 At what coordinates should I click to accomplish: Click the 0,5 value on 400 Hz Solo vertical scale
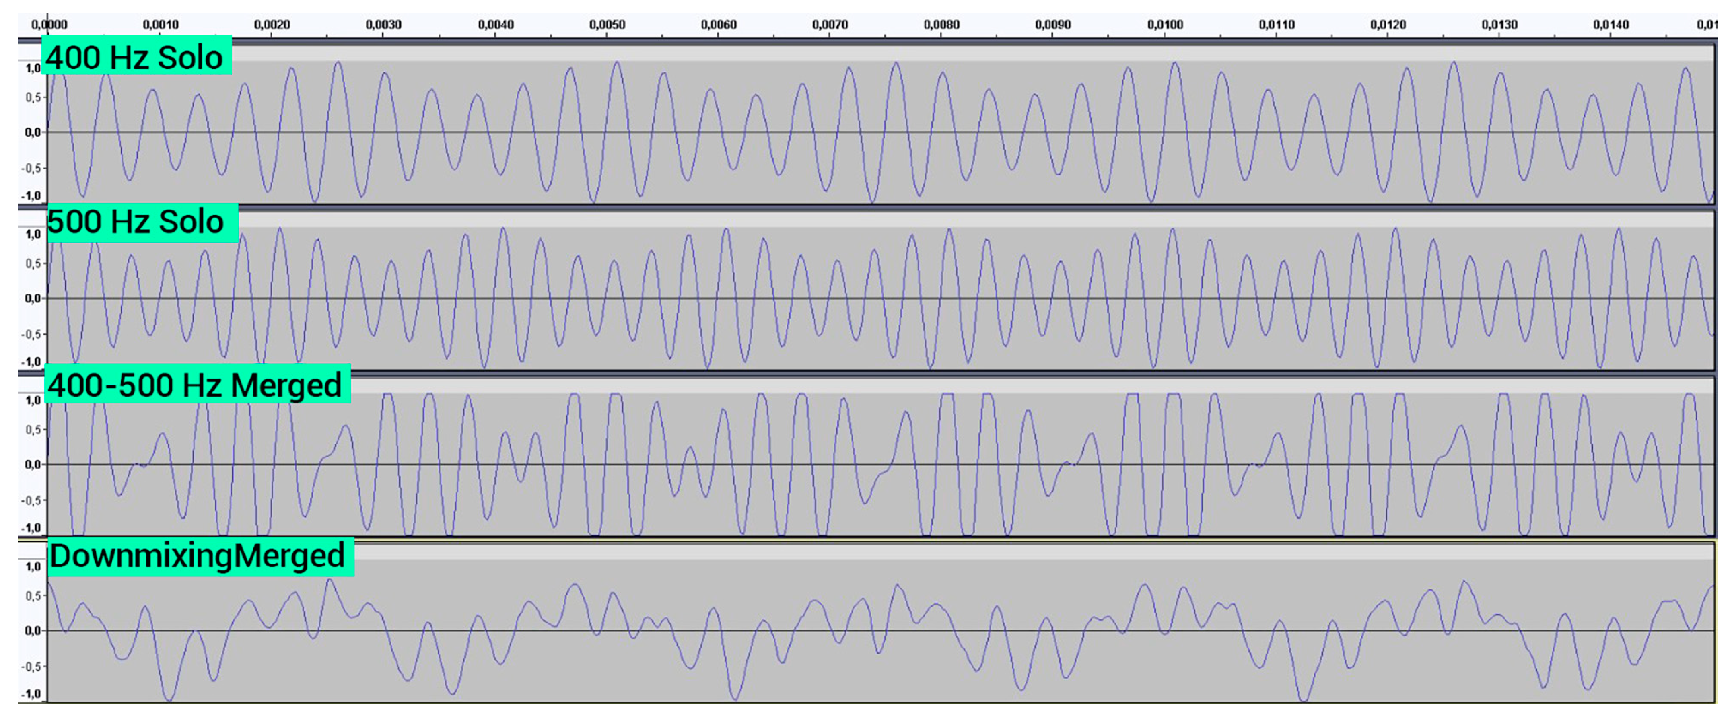pyautogui.click(x=33, y=97)
